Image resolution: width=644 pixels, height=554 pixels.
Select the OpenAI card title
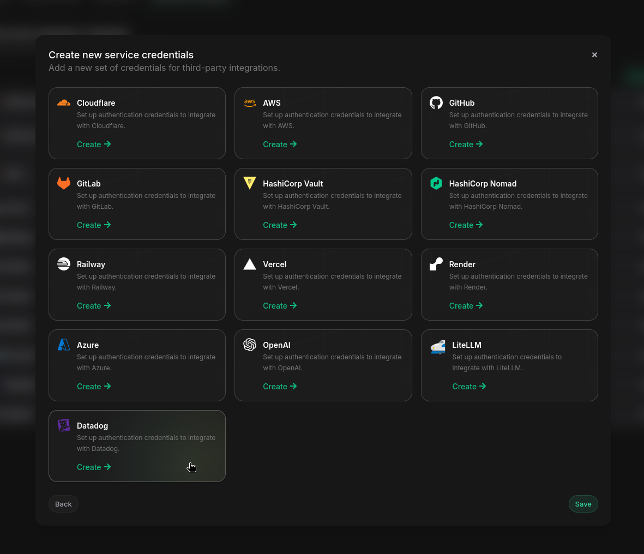click(277, 345)
